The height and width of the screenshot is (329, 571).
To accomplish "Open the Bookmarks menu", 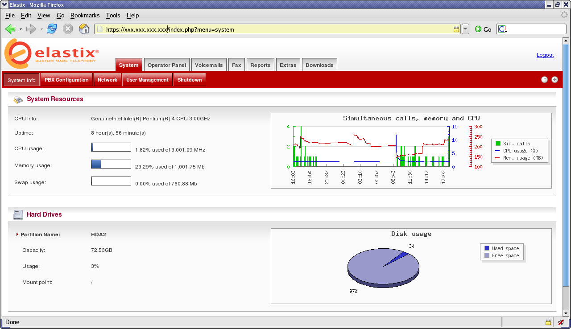I will 85,15.
